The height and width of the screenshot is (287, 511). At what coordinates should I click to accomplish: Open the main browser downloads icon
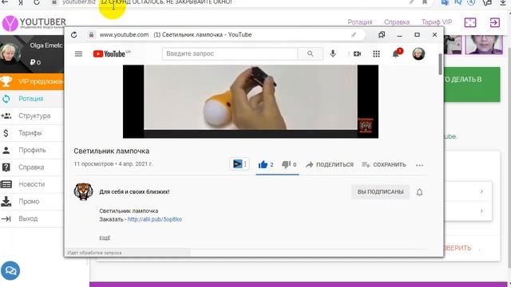coord(504,2)
